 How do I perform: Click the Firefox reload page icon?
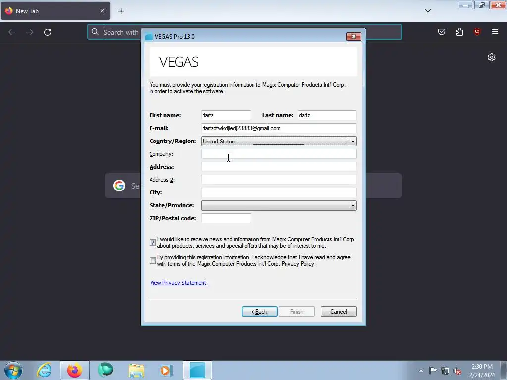[48, 32]
